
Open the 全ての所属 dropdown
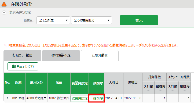53,20
